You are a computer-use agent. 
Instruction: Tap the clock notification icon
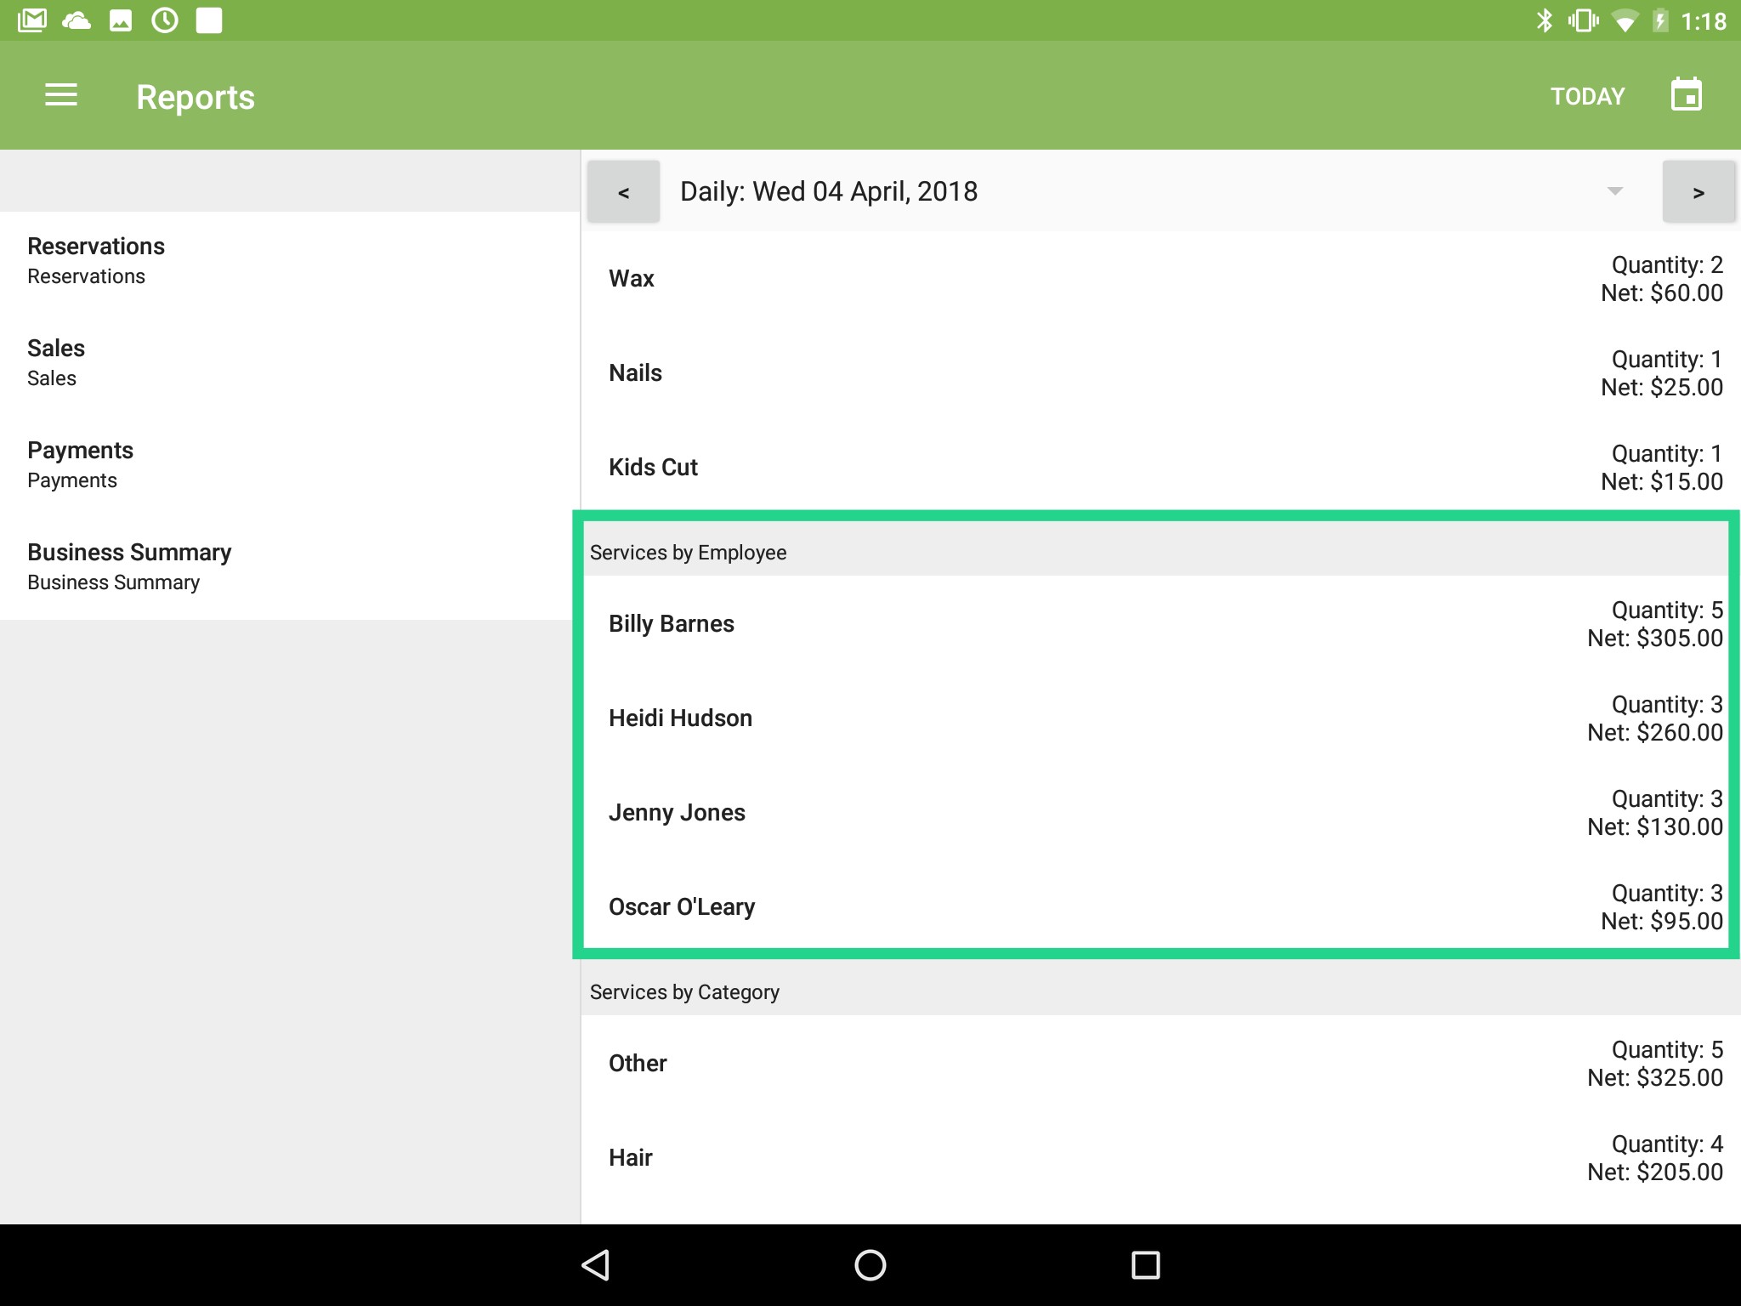pos(164,20)
